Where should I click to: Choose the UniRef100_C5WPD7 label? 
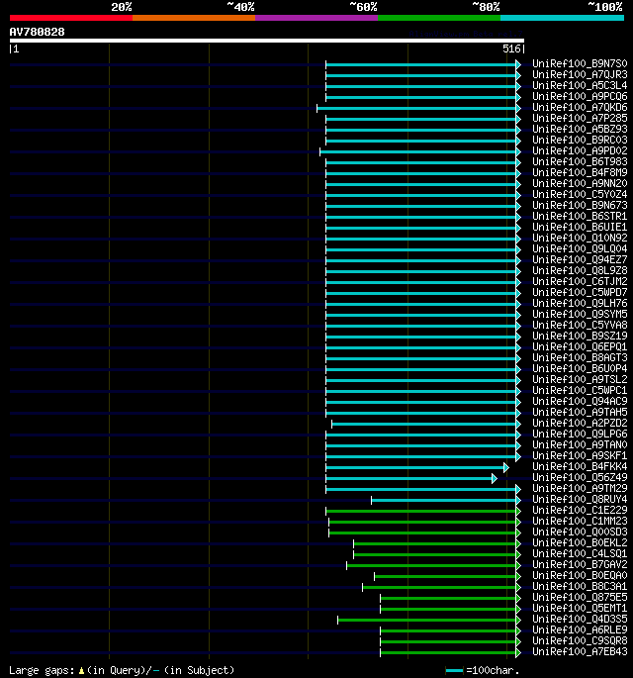[x=580, y=292]
